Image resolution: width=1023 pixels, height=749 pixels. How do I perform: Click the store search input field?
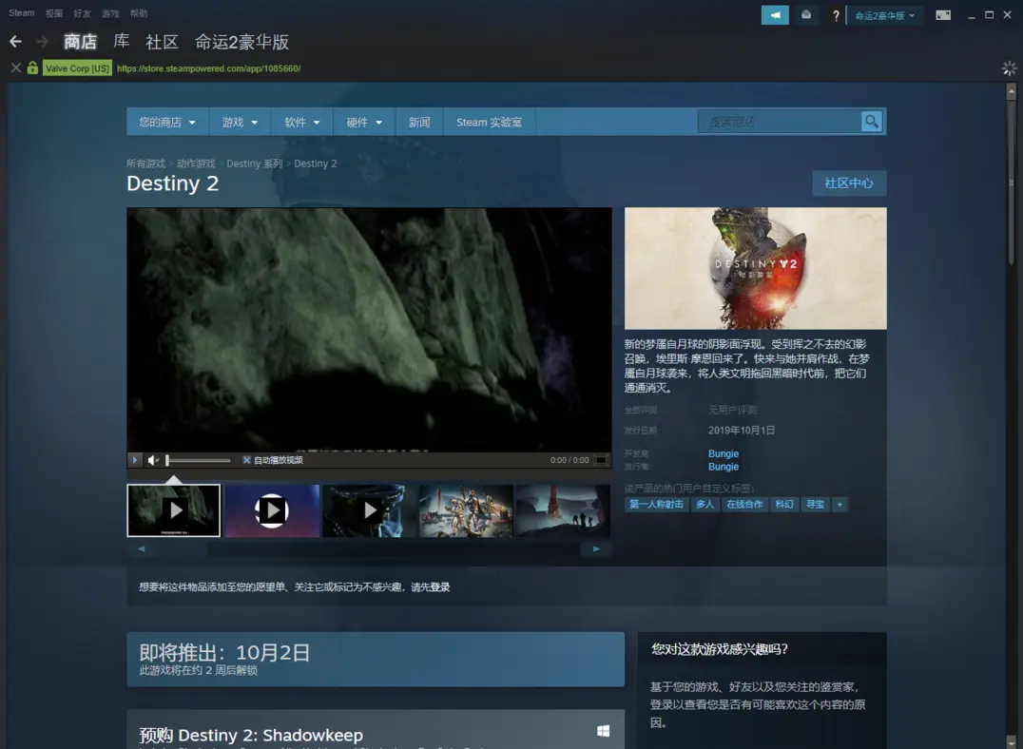click(780, 122)
